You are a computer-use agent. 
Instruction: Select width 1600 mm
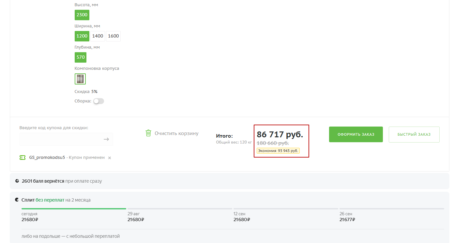[x=113, y=36]
